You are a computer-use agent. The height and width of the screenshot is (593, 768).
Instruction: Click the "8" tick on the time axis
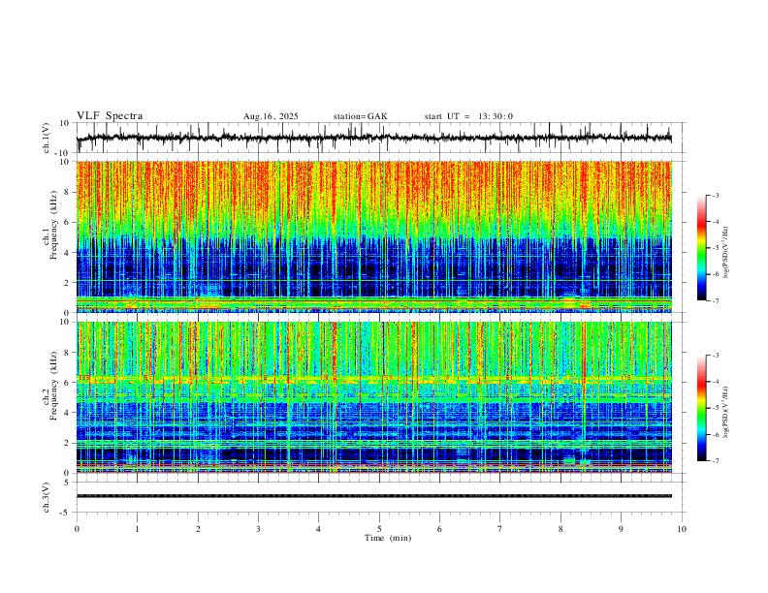(x=560, y=529)
